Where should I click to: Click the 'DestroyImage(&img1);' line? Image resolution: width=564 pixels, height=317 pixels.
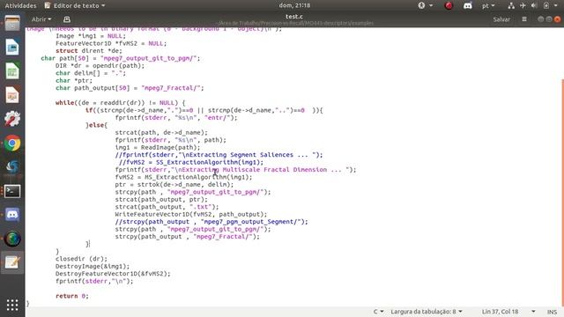click(x=93, y=266)
